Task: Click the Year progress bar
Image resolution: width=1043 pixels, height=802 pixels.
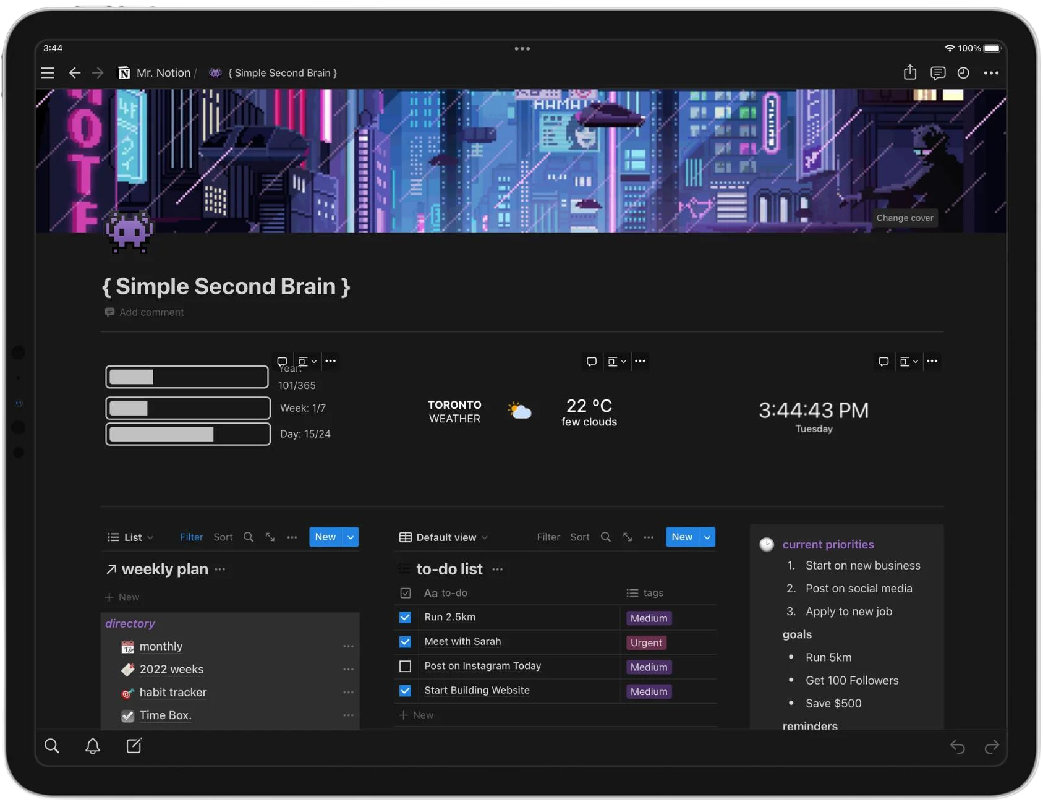Action: [x=187, y=377]
